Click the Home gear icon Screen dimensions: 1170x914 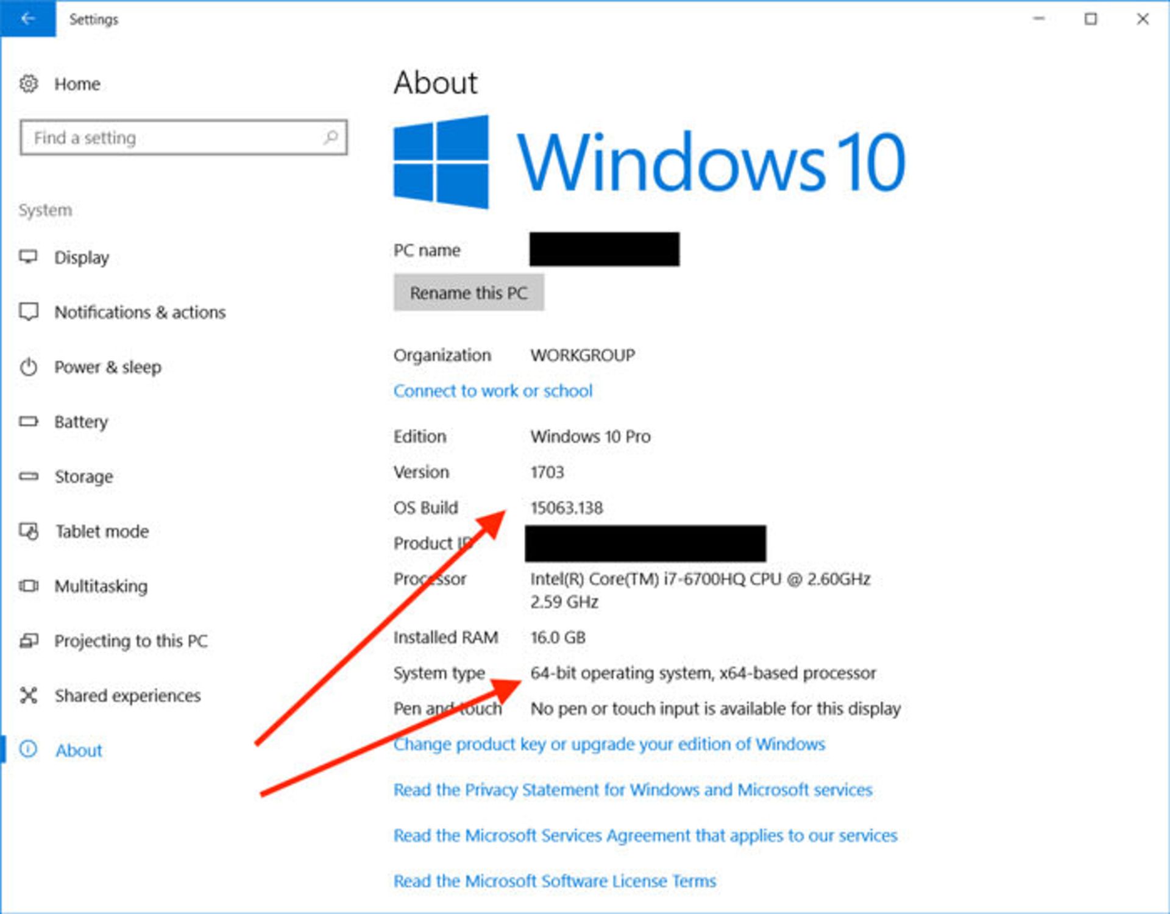(29, 83)
